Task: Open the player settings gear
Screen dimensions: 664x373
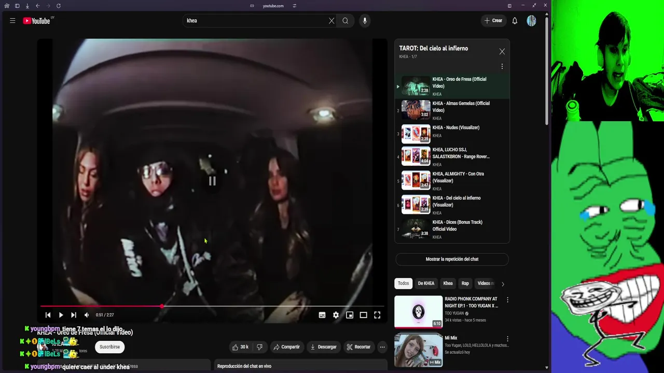Action: coord(336,315)
